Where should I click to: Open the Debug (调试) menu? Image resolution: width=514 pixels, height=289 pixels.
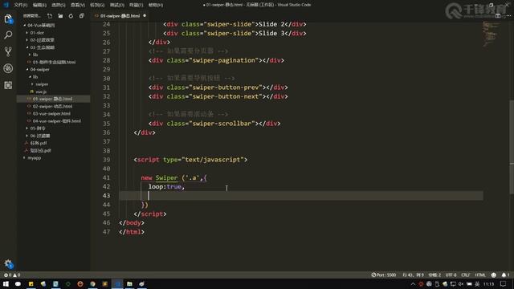coord(116,5)
